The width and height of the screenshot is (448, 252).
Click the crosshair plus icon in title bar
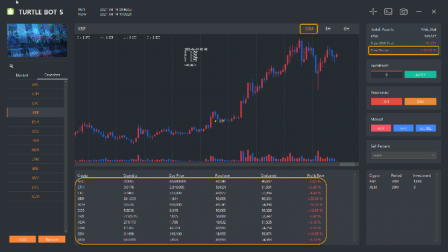coord(373,11)
